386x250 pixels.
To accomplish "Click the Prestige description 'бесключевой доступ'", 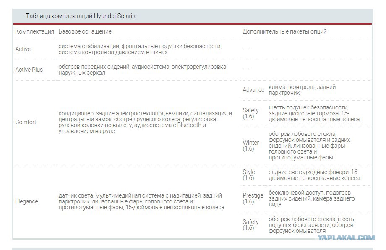I will pos(312,198).
